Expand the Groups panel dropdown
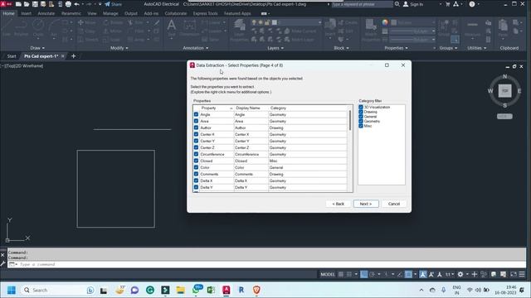Image resolution: width=531 pixels, height=298 pixels. pos(448,48)
